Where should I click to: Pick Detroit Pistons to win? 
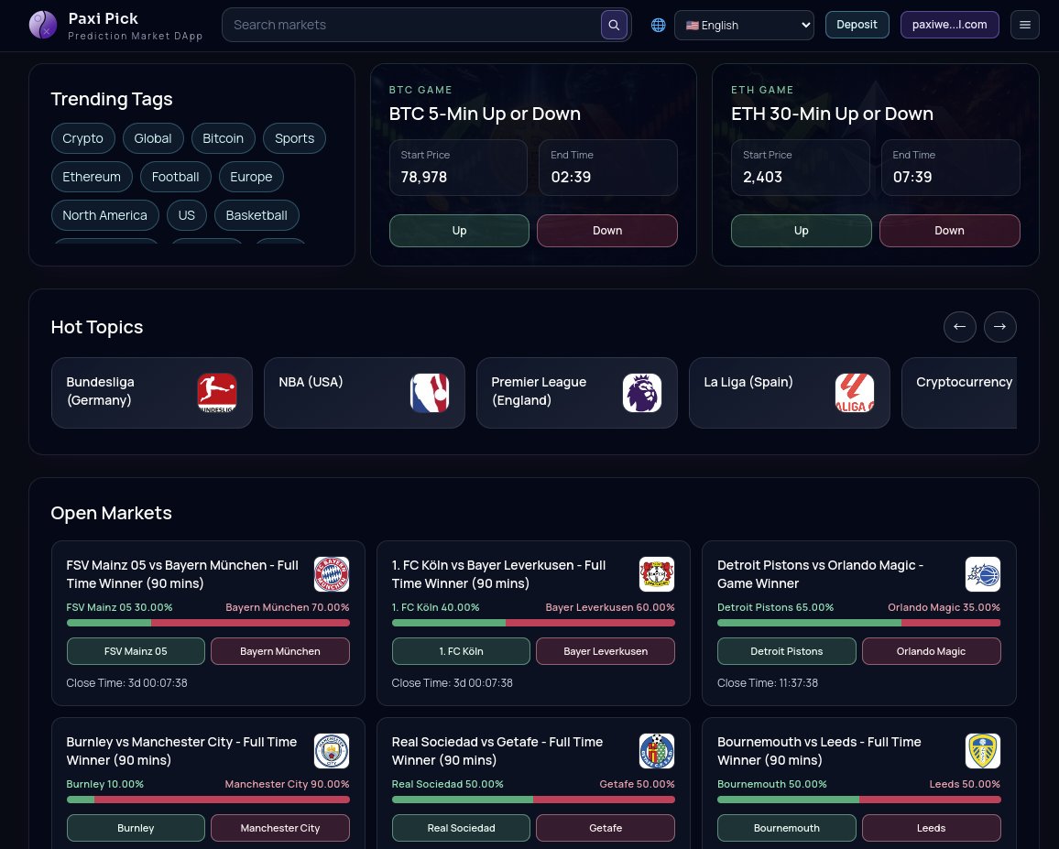(x=787, y=651)
